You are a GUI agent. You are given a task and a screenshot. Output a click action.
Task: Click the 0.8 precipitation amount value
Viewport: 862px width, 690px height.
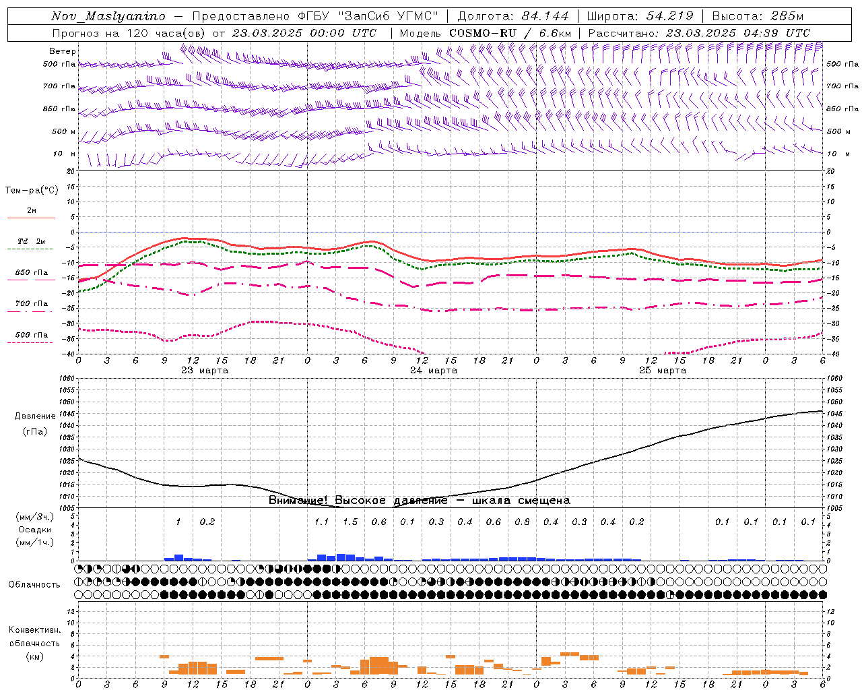522,522
